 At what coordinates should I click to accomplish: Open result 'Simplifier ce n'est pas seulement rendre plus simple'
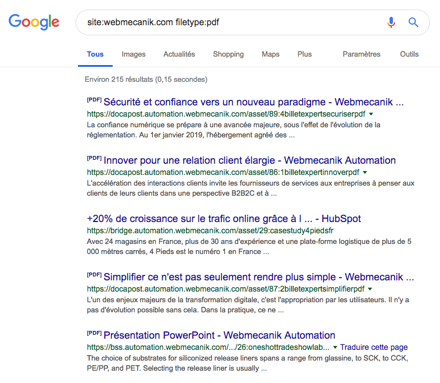click(x=259, y=277)
